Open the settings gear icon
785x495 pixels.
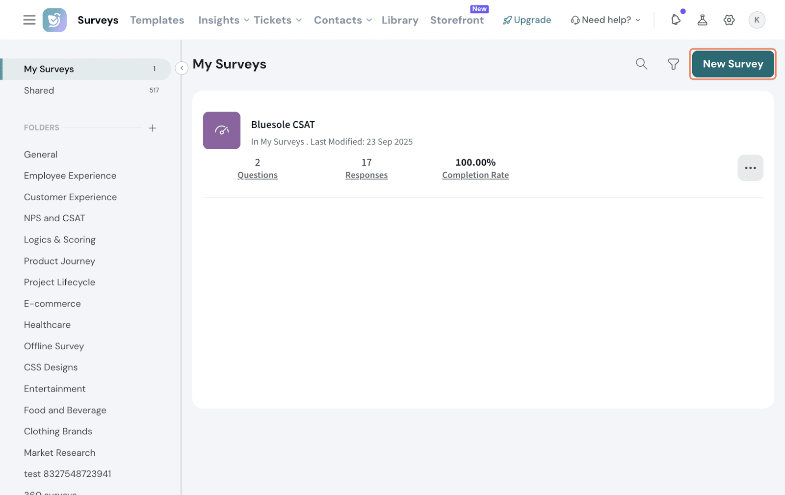click(x=729, y=20)
